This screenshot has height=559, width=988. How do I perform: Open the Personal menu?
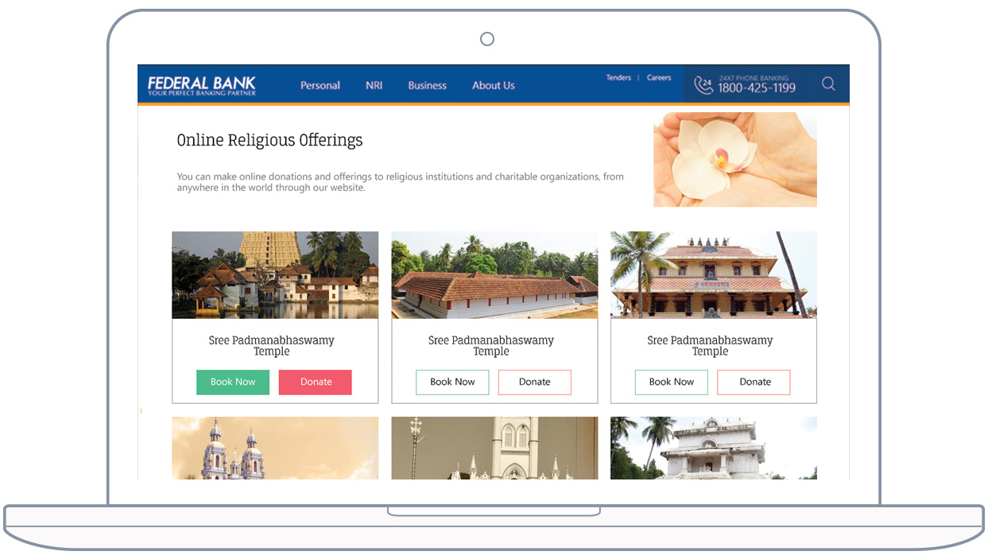click(320, 86)
